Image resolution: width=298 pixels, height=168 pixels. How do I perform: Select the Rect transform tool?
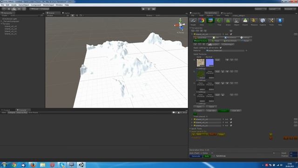tap(24, 9)
